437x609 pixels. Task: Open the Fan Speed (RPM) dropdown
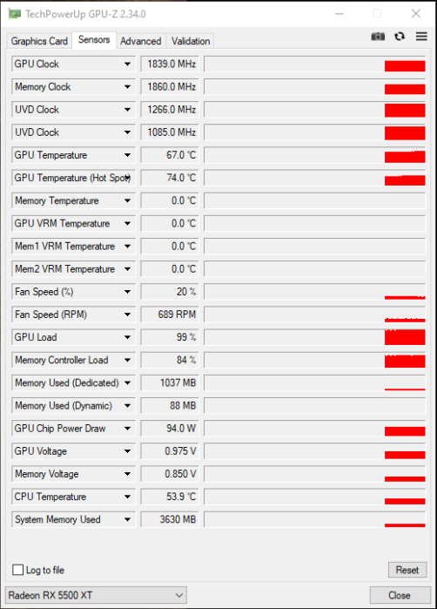127,315
